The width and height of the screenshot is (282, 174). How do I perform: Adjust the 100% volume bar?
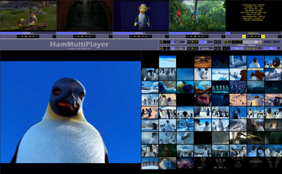pos(178,42)
